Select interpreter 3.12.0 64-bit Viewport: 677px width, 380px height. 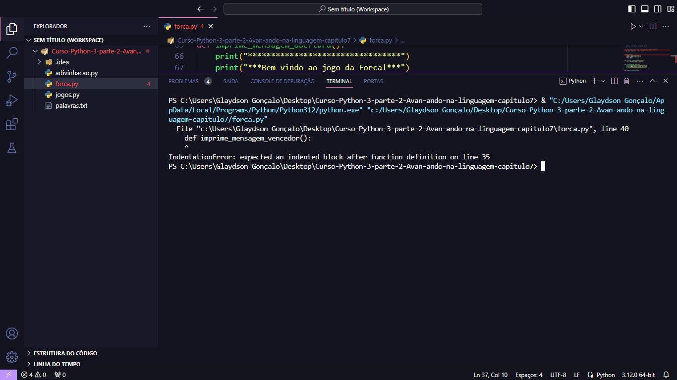coord(638,375)
